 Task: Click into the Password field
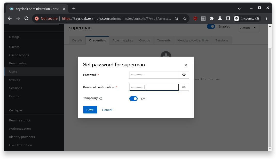[x=154, y=75]
